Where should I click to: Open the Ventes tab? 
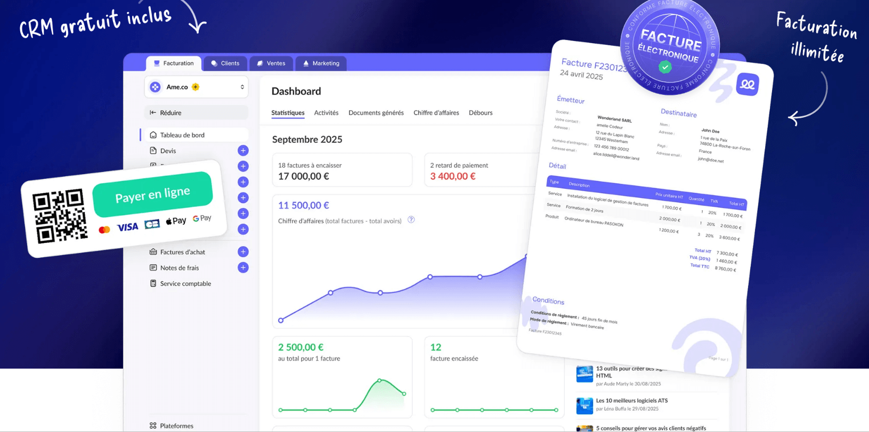pos(271,63)
